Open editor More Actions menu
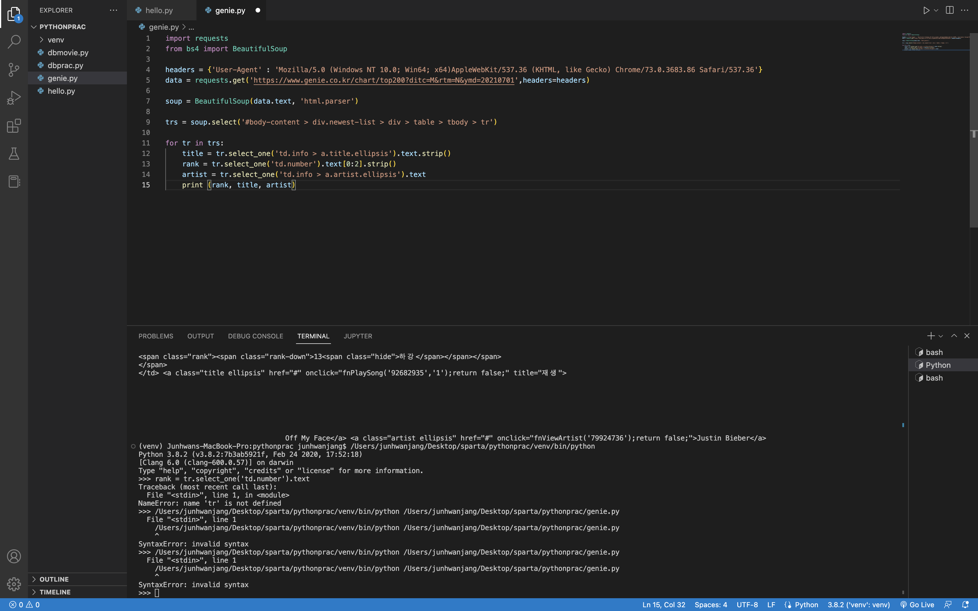 [x=965, y=10]
